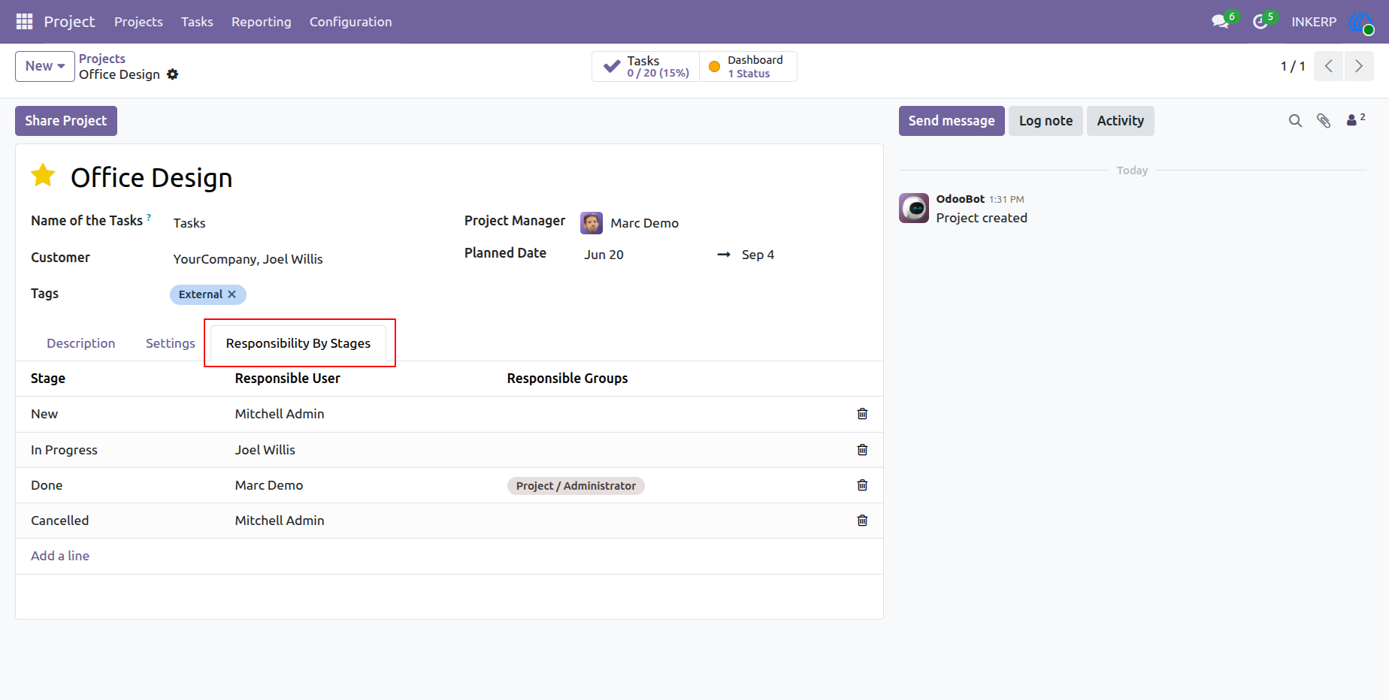Switch to the Description tab
The image size is (1389, 700).
pyautogui.click(x=81, y=343)
